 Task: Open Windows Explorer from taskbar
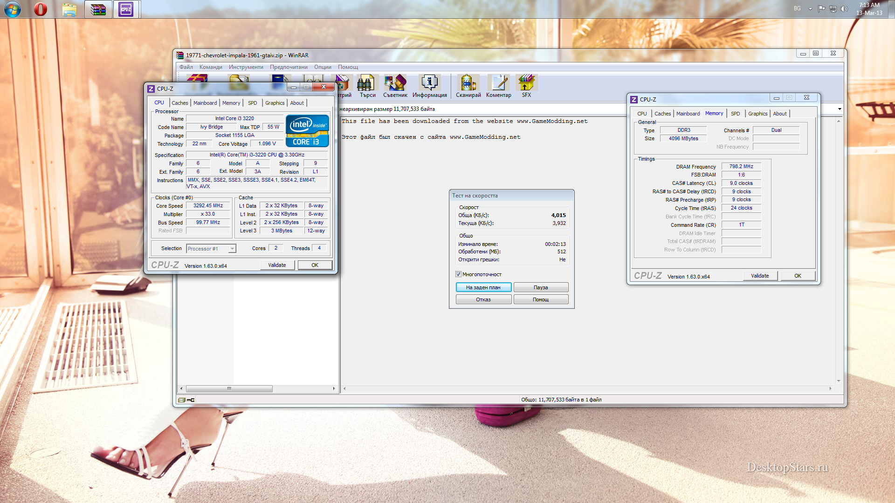69,9
